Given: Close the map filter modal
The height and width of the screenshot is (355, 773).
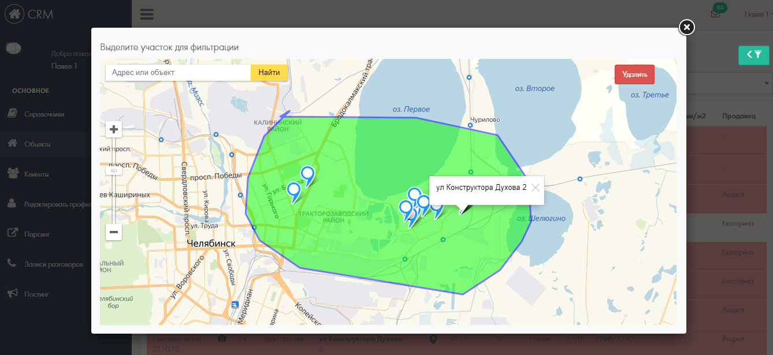Looking at the screenshot, I should tap(686, 27).
